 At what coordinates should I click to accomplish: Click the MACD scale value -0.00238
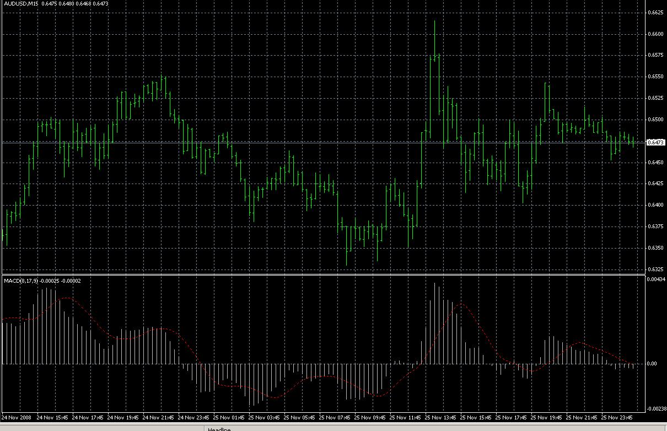(x=657, y=408)
